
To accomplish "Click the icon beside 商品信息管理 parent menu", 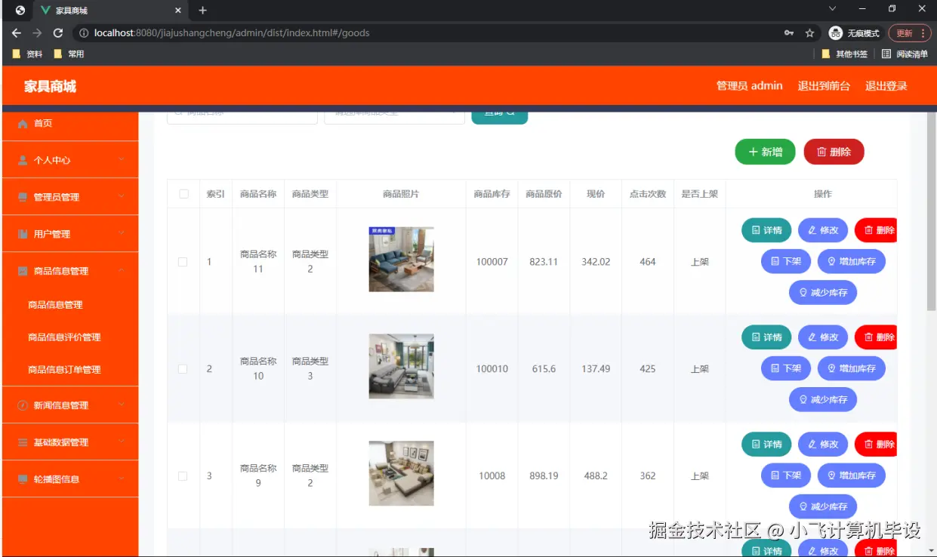I will (23, 271).
